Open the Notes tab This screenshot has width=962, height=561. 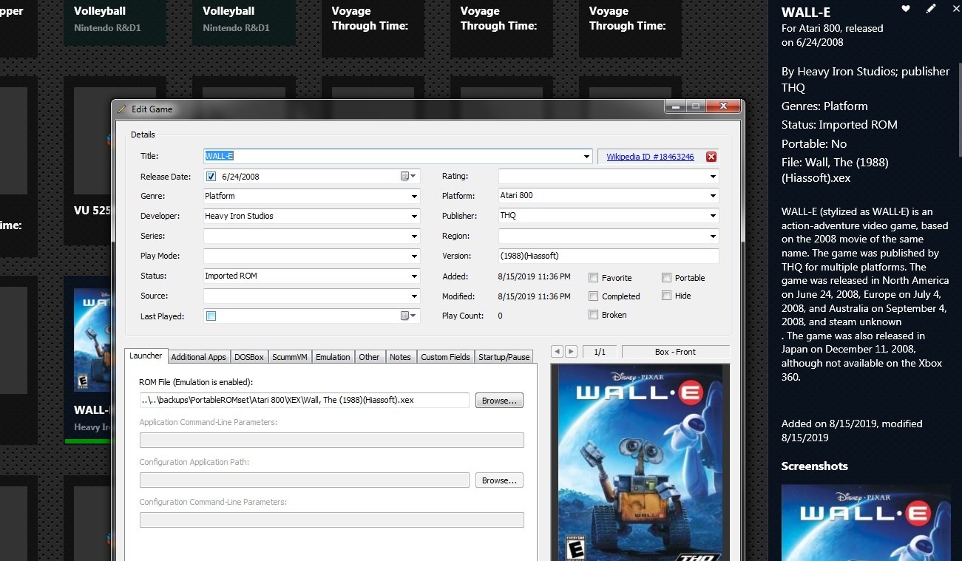click(x=400, y=357)
